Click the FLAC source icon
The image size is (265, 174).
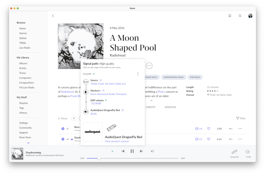point(86,82)
